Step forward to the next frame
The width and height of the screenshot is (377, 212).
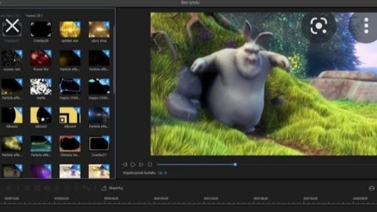pos(141,165)
